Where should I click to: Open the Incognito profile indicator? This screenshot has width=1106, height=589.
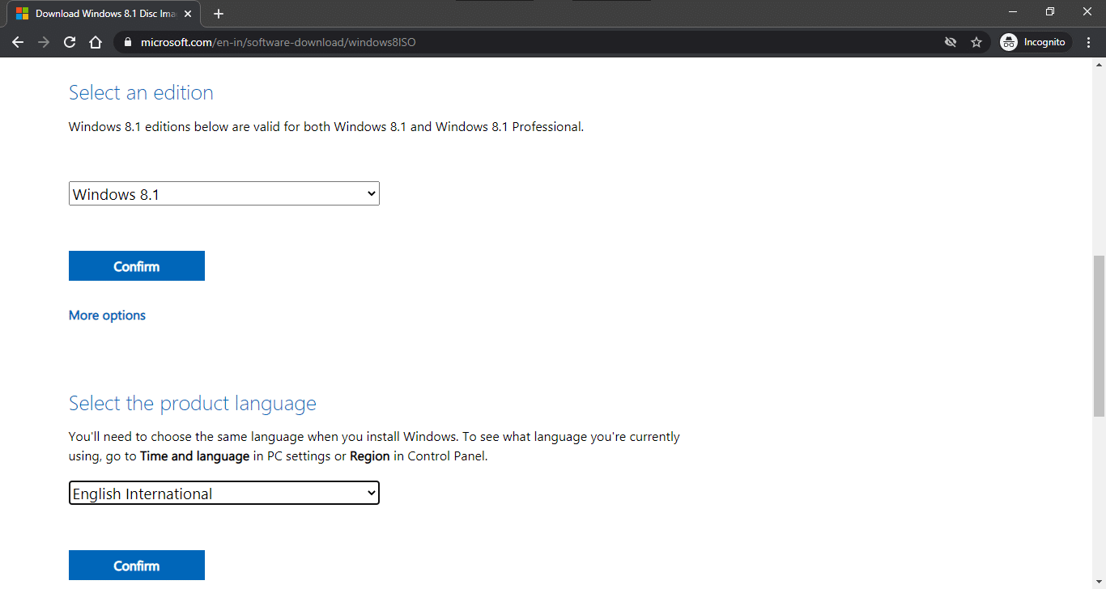[1035, 42]
